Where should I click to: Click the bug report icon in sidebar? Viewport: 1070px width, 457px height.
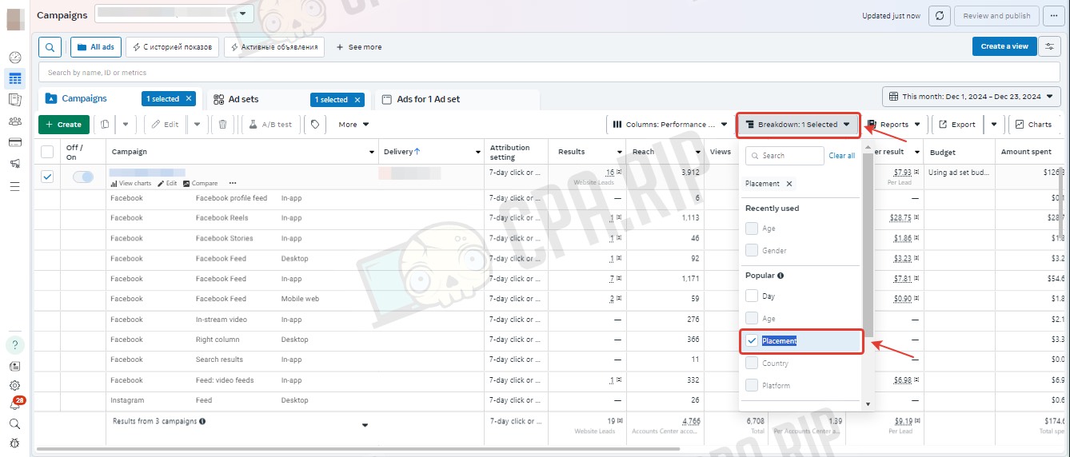point(14,443)
